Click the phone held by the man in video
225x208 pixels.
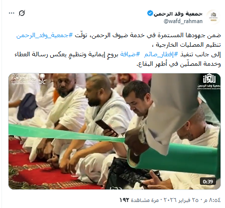tap(107, 128)
